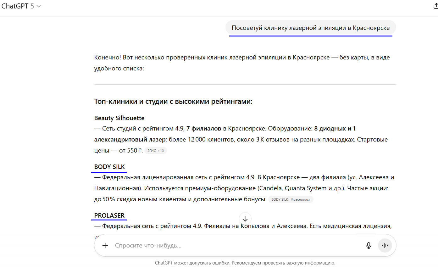Viewport: 438px width, 267px height.
Task: Click the 'PROLASER' clinic heading
Action: pos(109,216)
